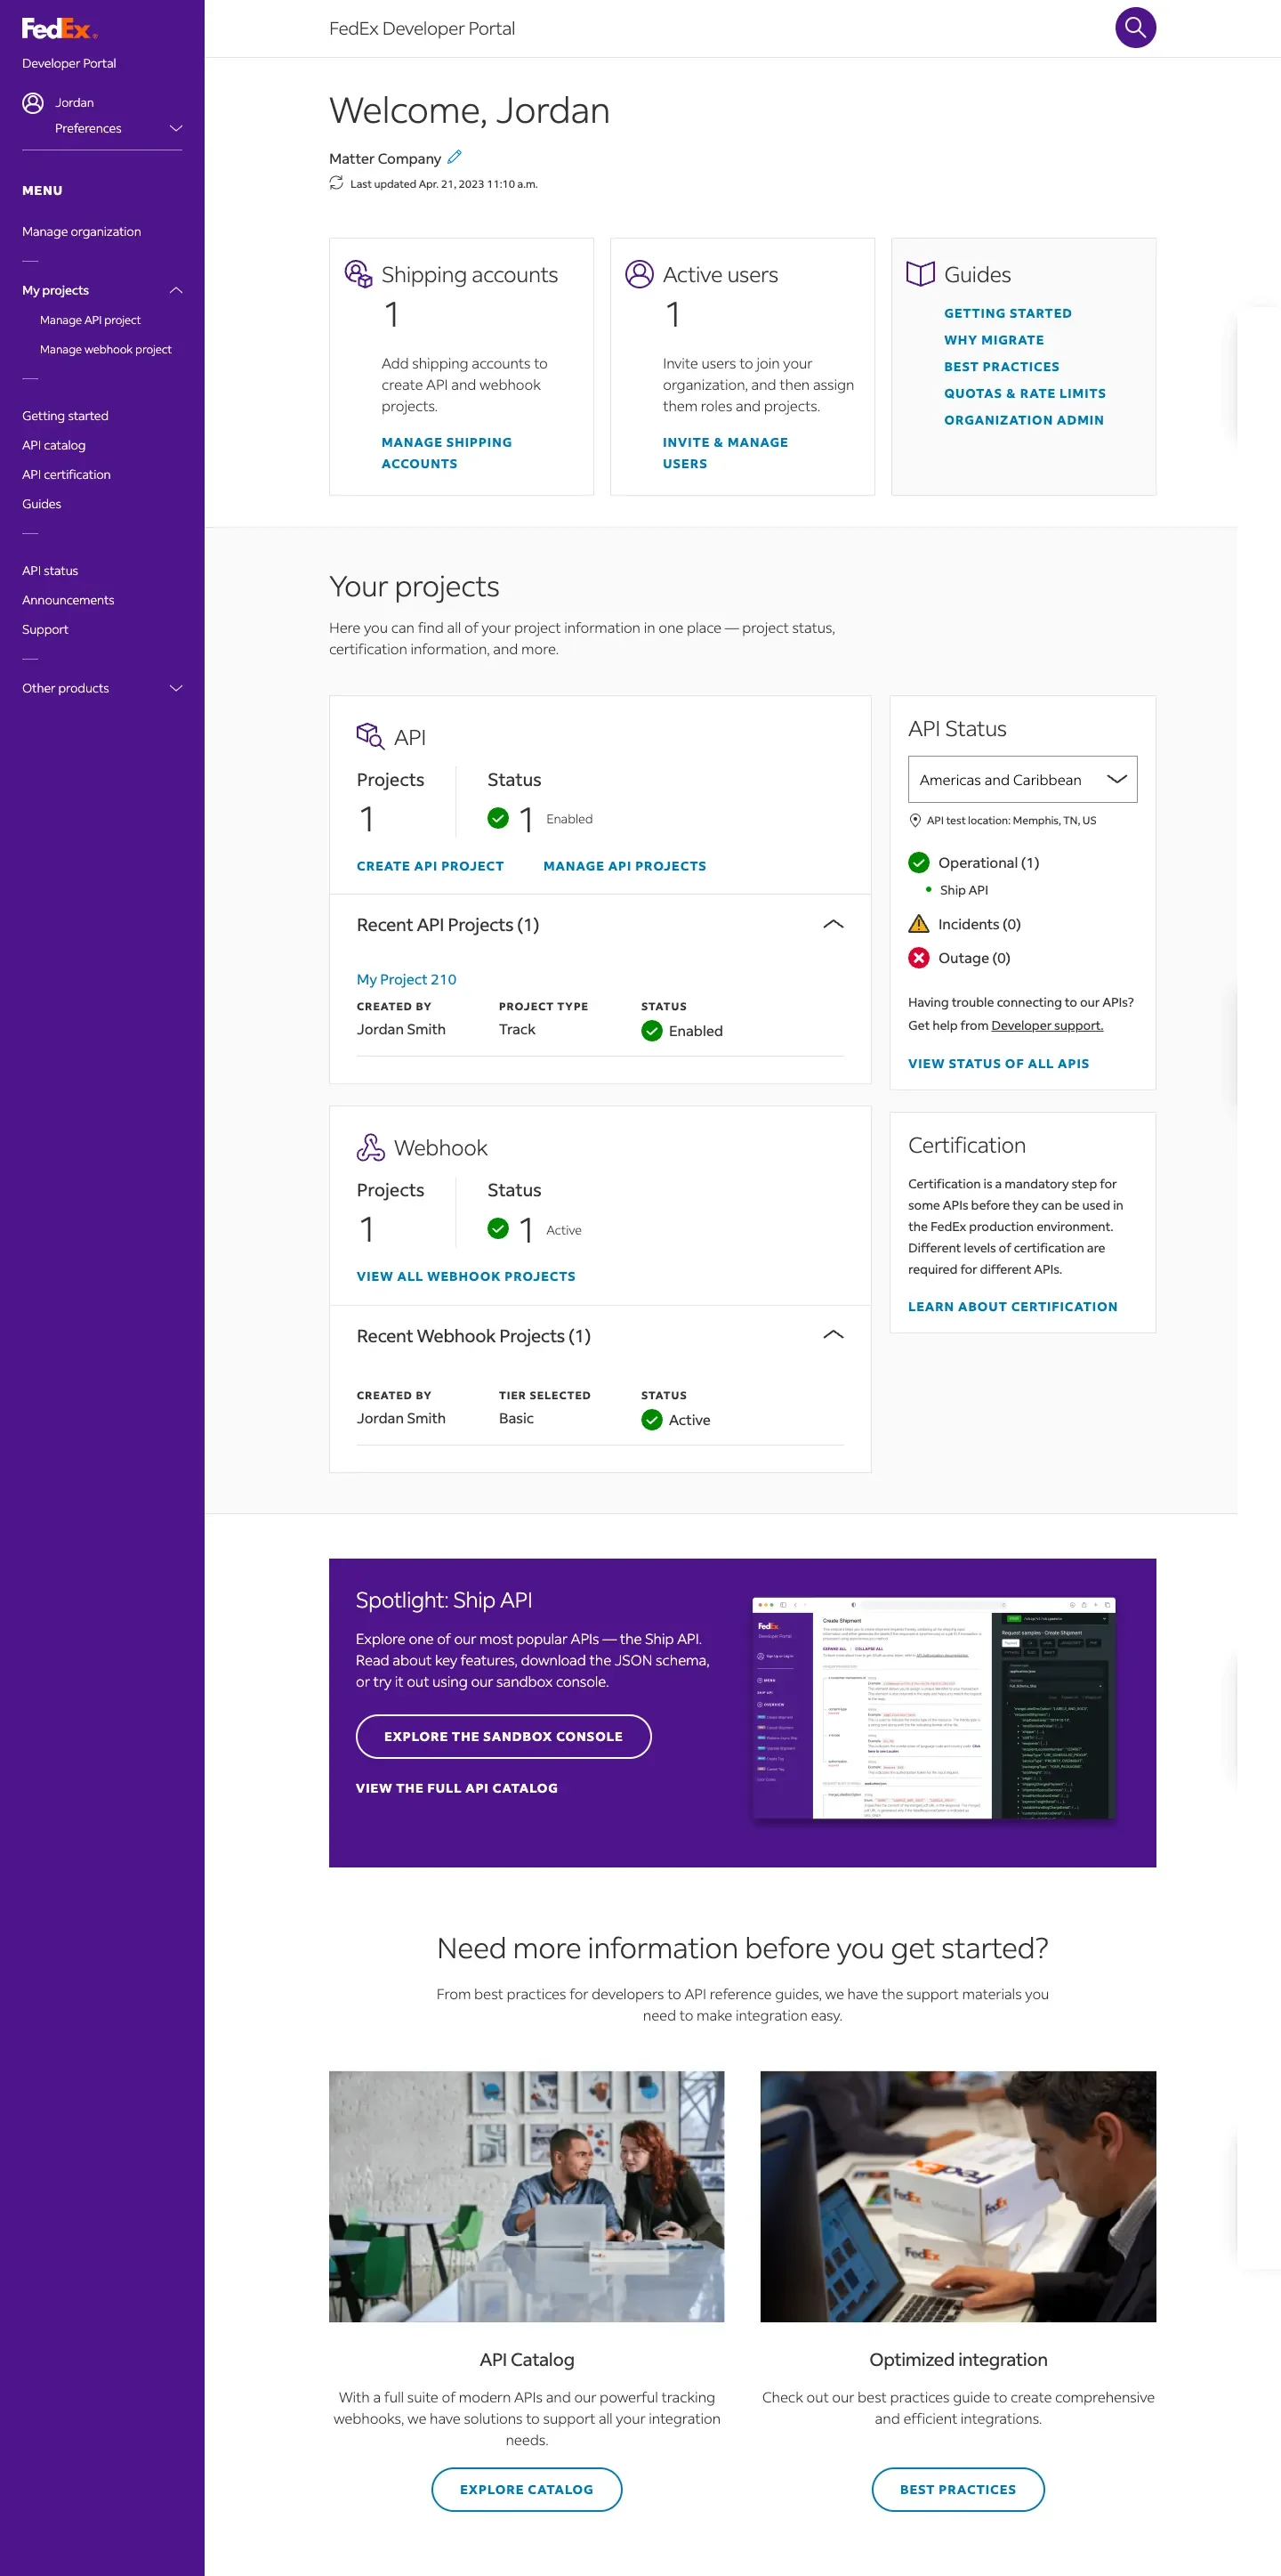1281x2576 pixels.
Task: Open Support in sidebar
Action: tap(45, 629)
